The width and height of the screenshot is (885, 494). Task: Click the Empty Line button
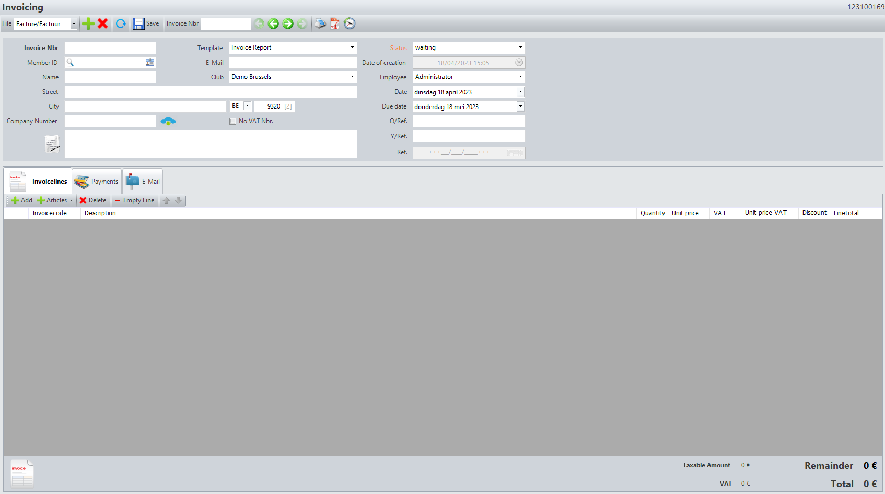pos(135,200)
